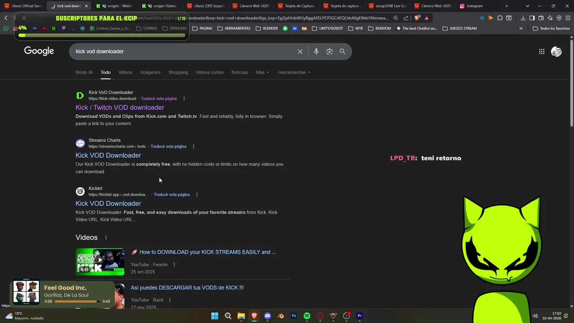The image size is (574, 323).
Task: Open the PAGINA bookmarks folder
Action: (202, 28)
